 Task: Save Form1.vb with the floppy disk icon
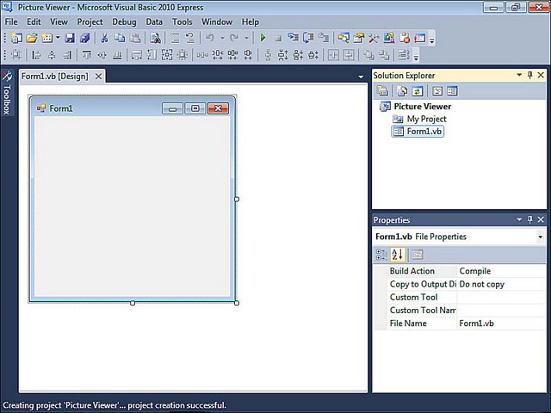[70, 38]
